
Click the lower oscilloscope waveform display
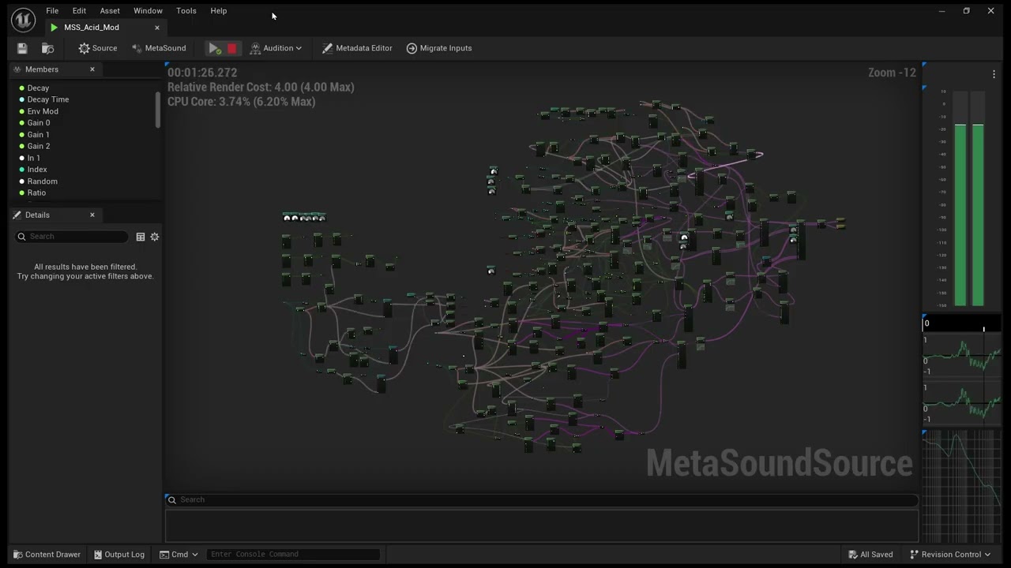[x=962, y=403]
